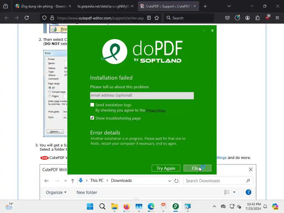Expand the view options dropdown arrow
The height and width of the screenshot is (213, 284).
(x=234, y=192)
